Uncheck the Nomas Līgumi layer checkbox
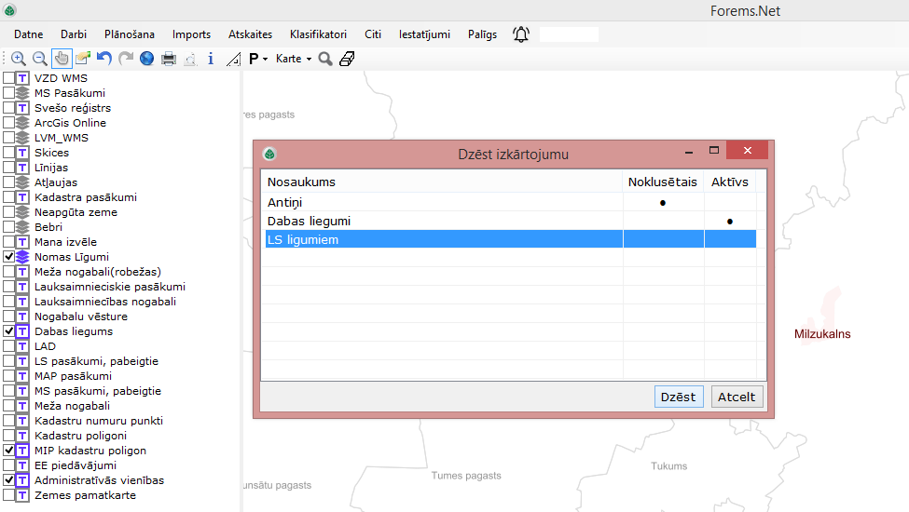The image size is (909, 512). tap(8, 257)
